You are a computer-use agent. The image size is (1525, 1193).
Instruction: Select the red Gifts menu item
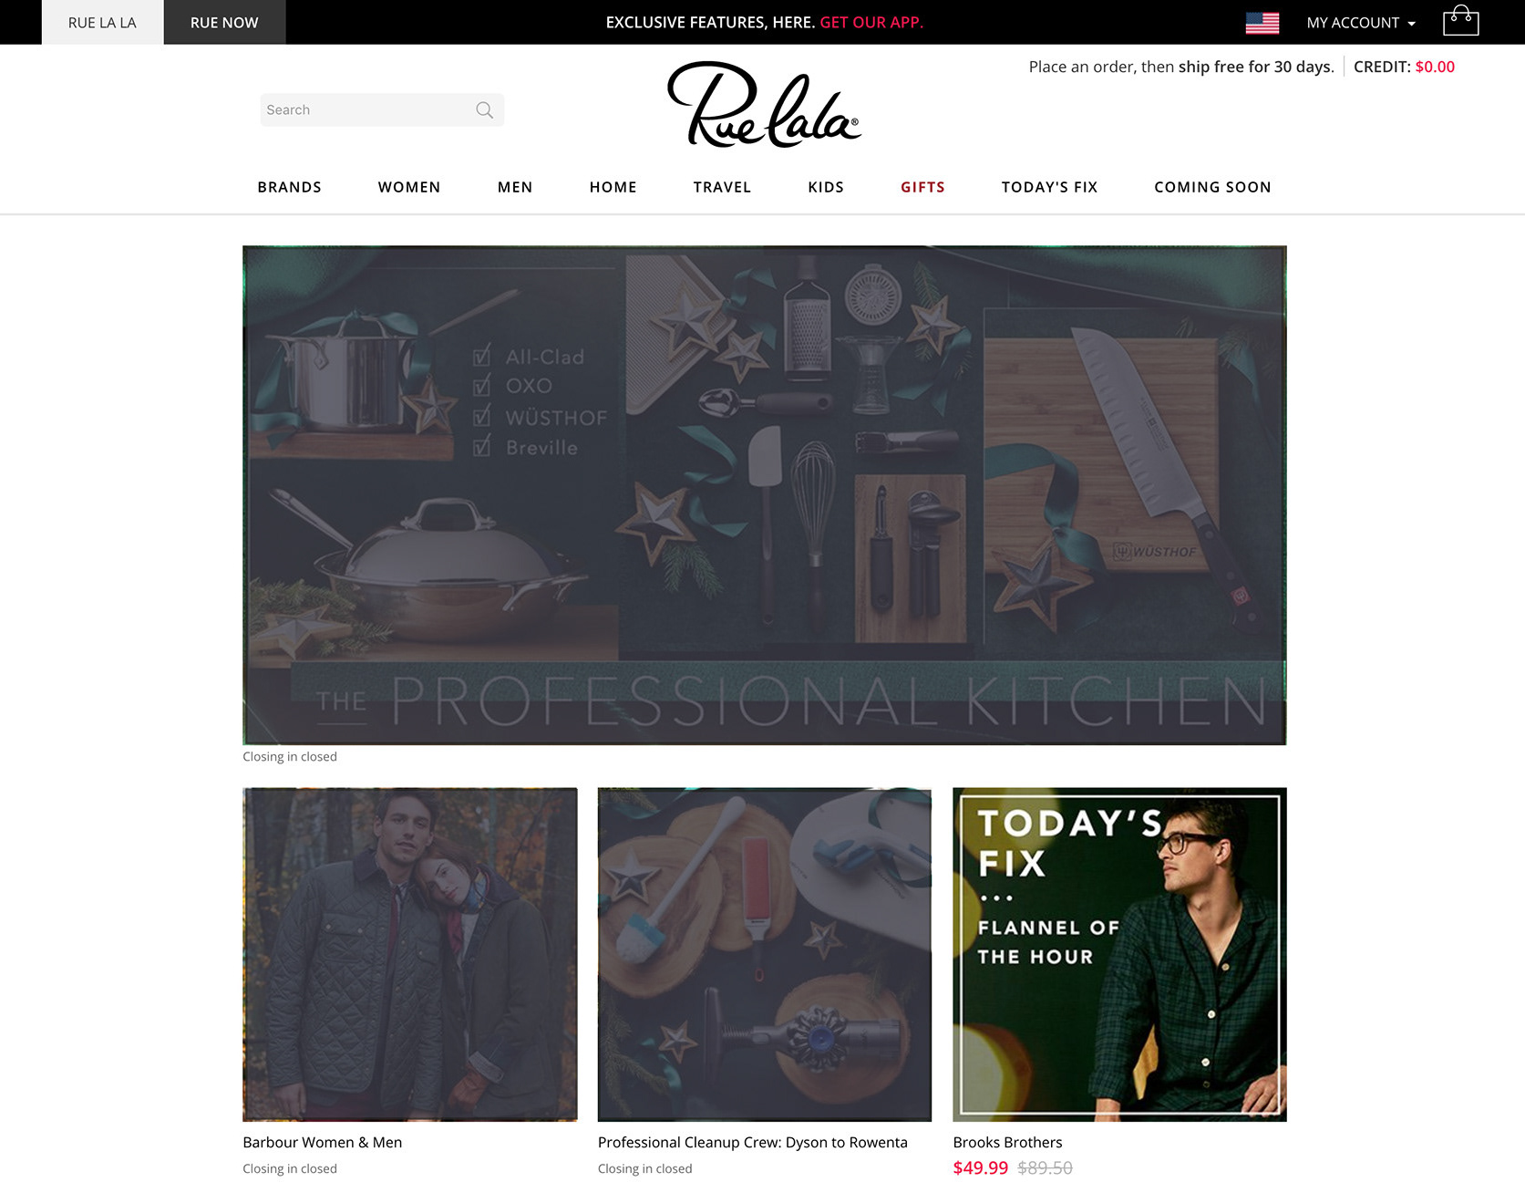click(x=922, y=187)
